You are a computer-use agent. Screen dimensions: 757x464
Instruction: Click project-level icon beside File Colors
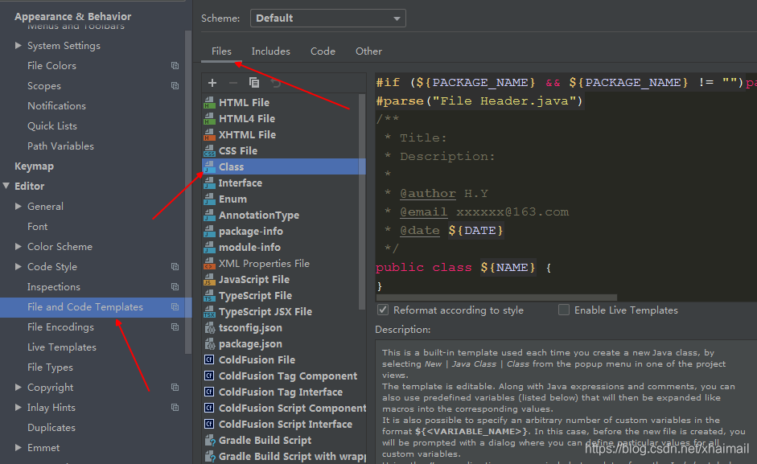click(x=175, y=66)
